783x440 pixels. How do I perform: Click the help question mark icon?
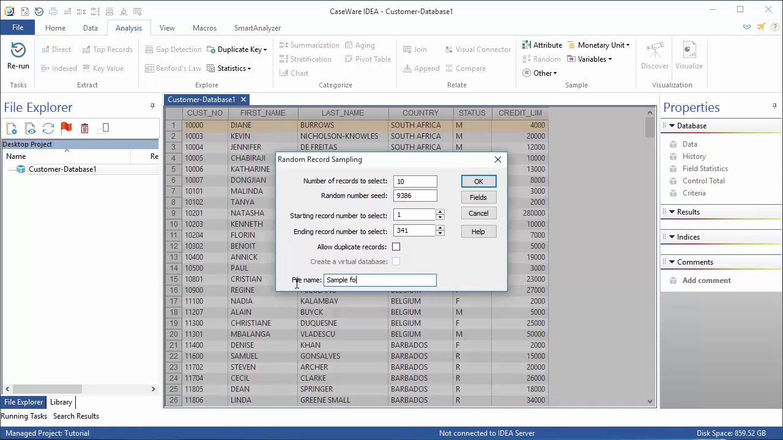click(x=774, y=28)
